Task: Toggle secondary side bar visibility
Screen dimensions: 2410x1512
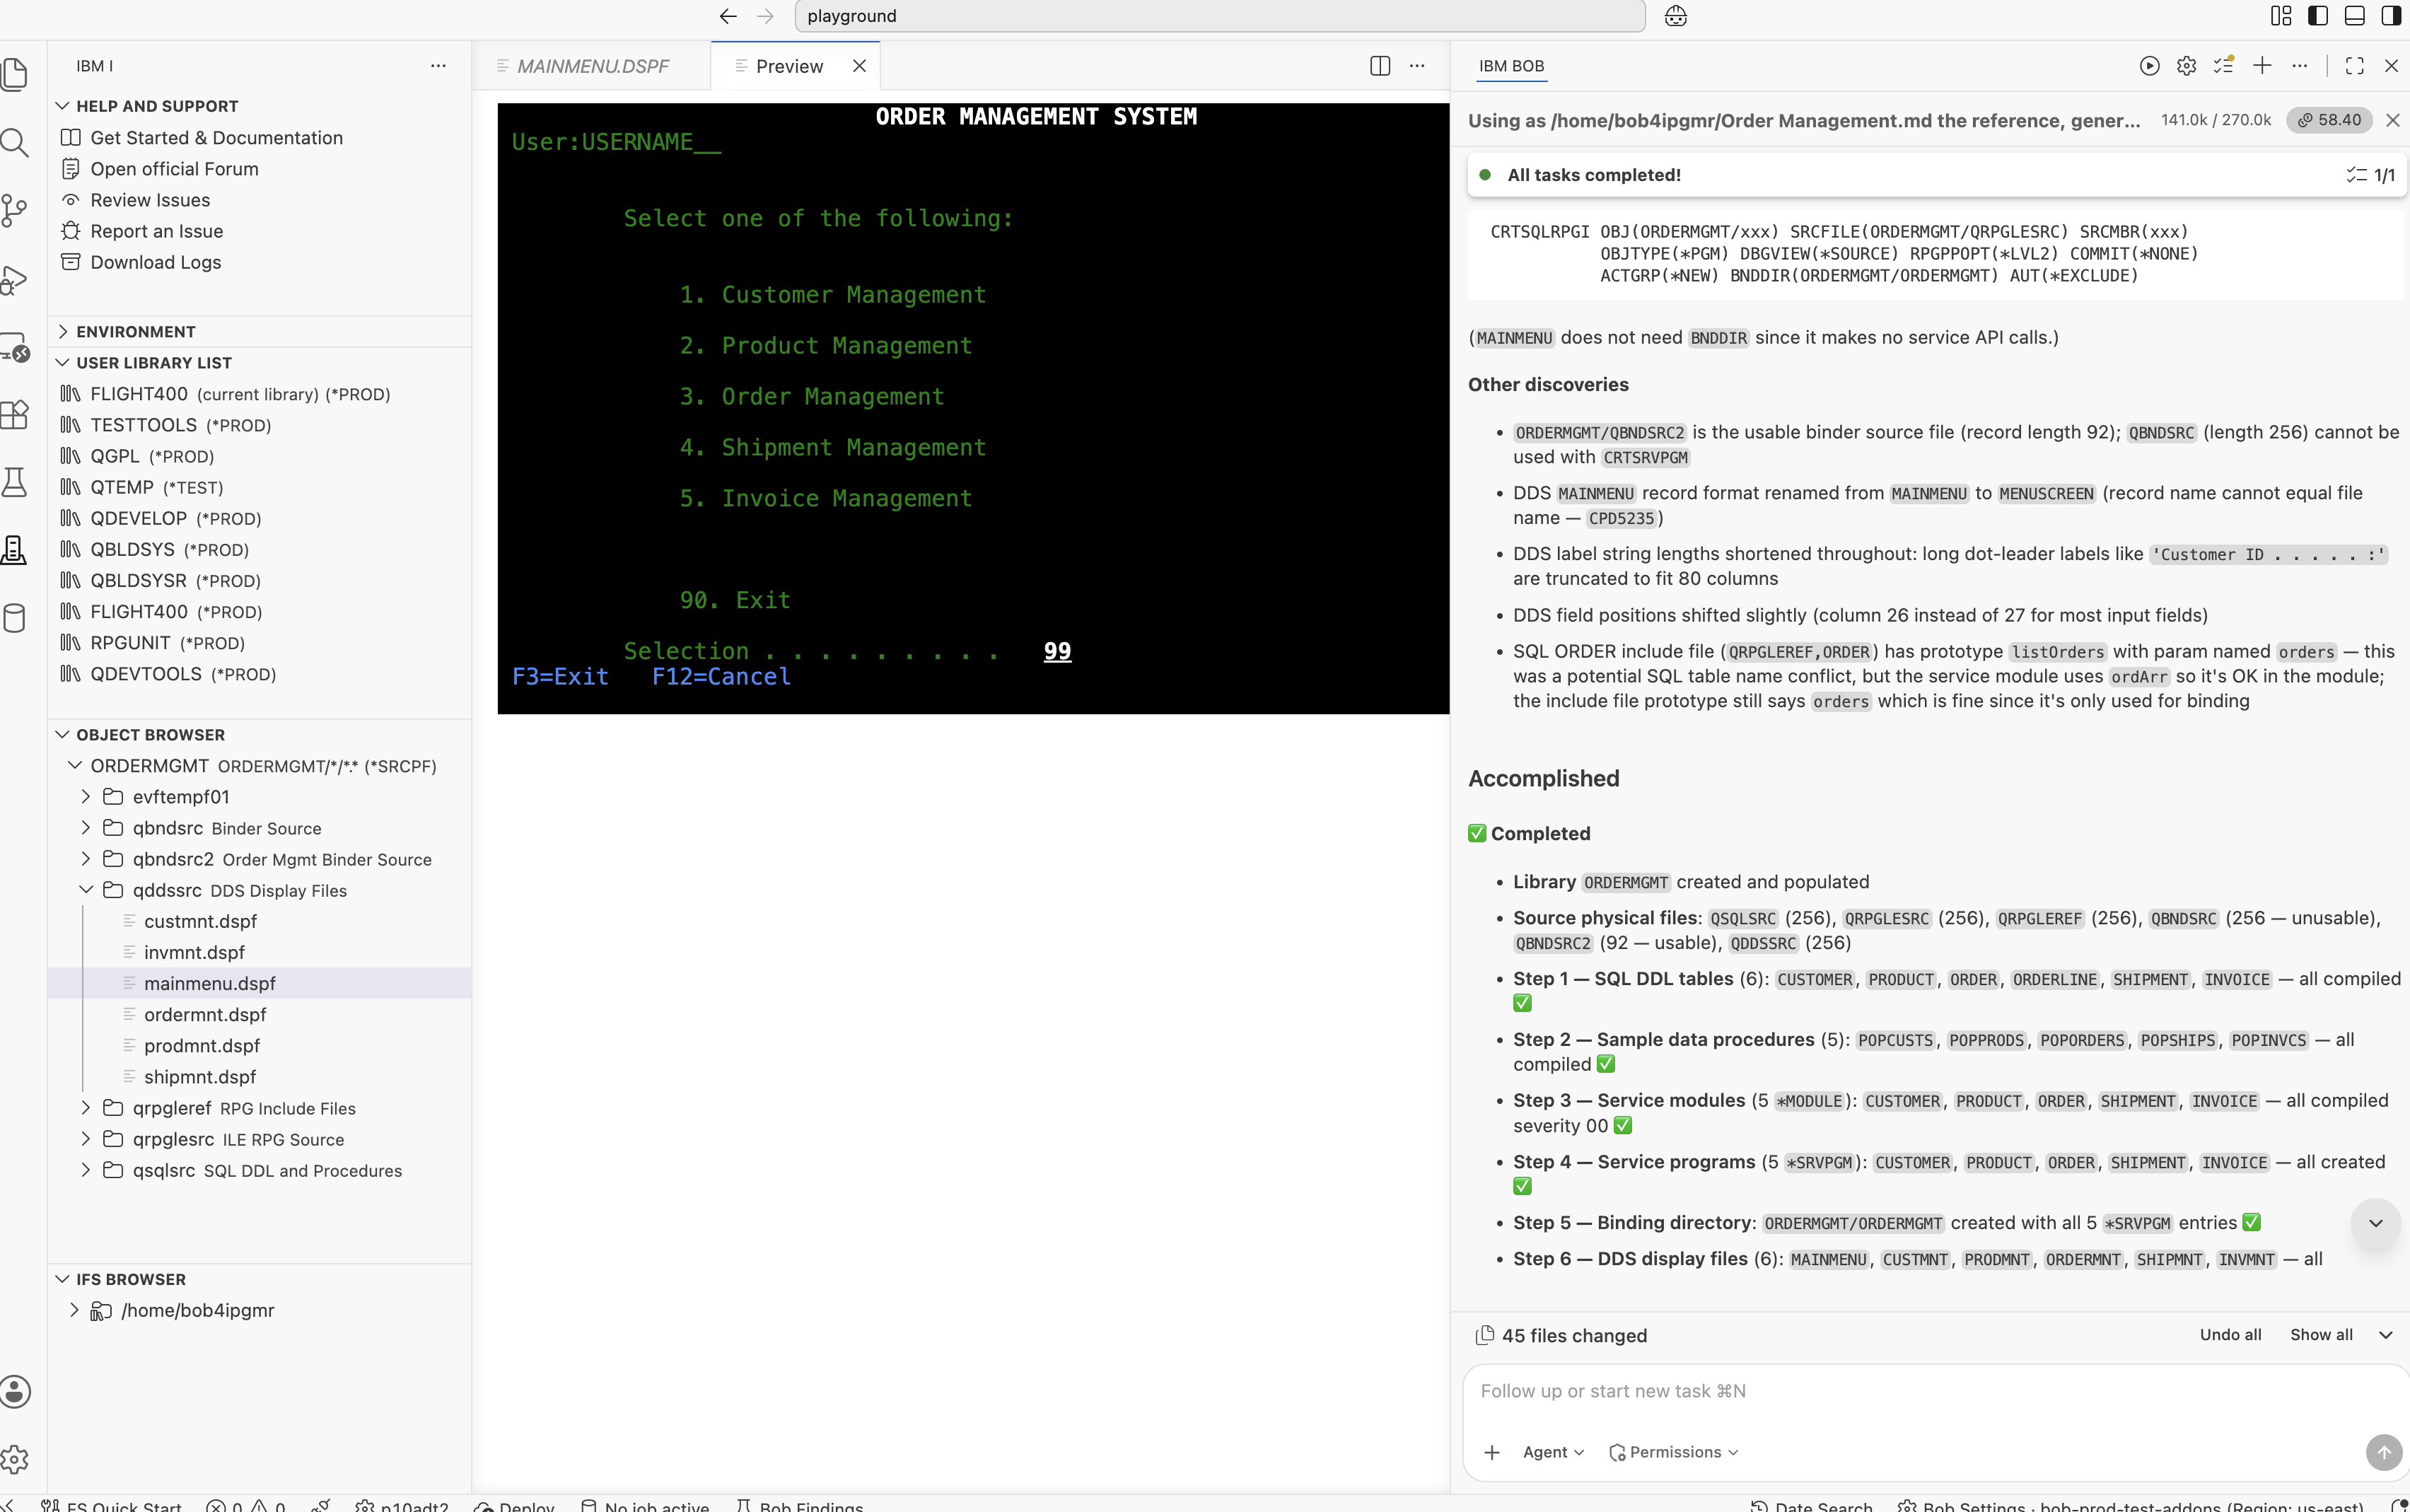Action: pyautogui.click(x=2391, y=16)
